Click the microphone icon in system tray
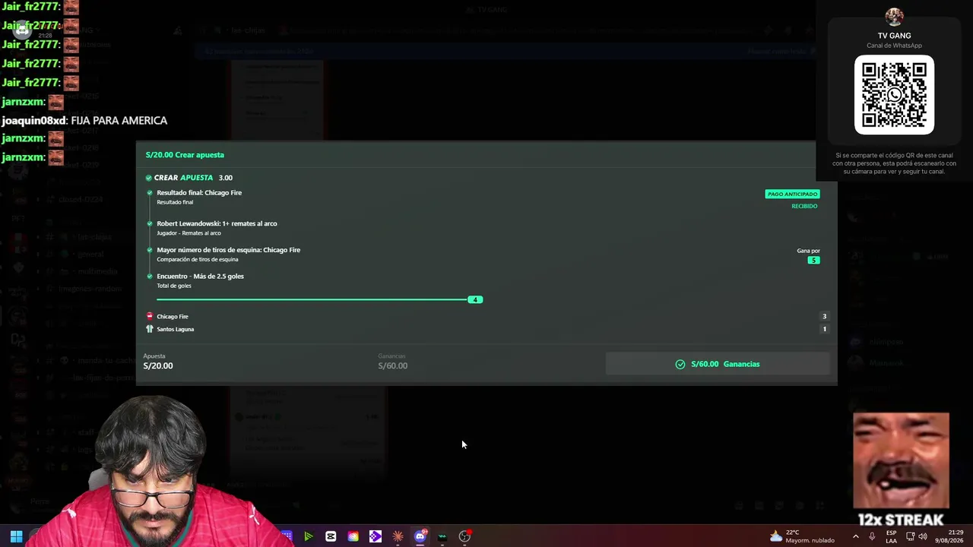 pyautogui.click(x=872, y=536)
